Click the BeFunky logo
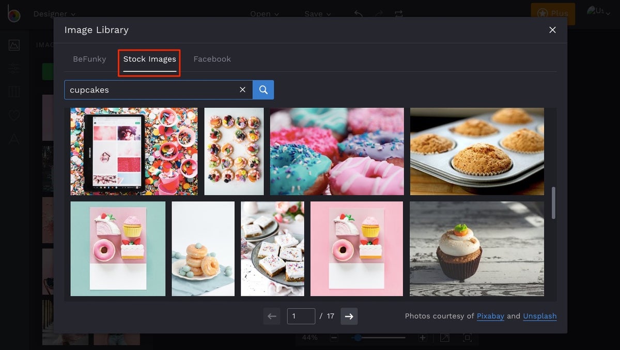 13,14
